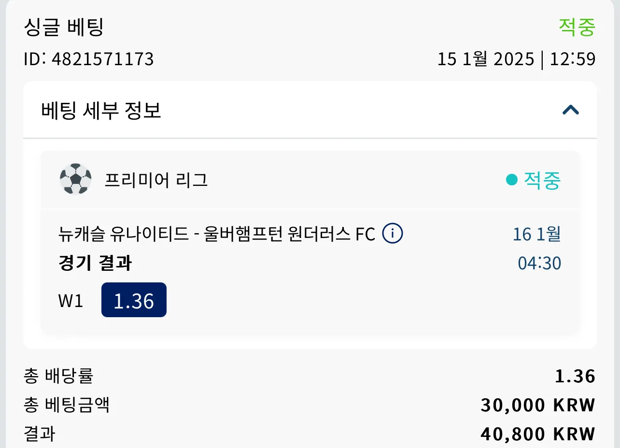Click the 40,800 KRW result amount

538,434
